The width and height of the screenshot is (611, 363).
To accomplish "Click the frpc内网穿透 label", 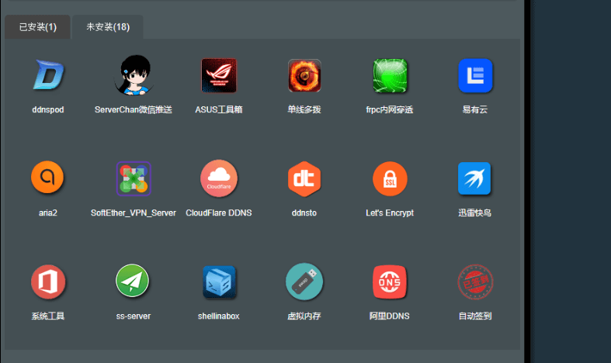I will tap(390, 110).
